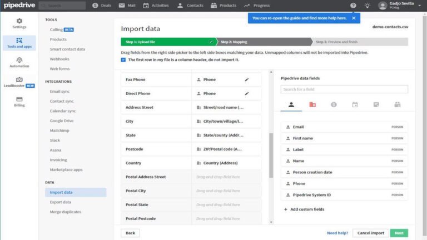This screenshot has width=427, height=240.
Task: Click the lightbulb tips icon
Action: [368, 6]
